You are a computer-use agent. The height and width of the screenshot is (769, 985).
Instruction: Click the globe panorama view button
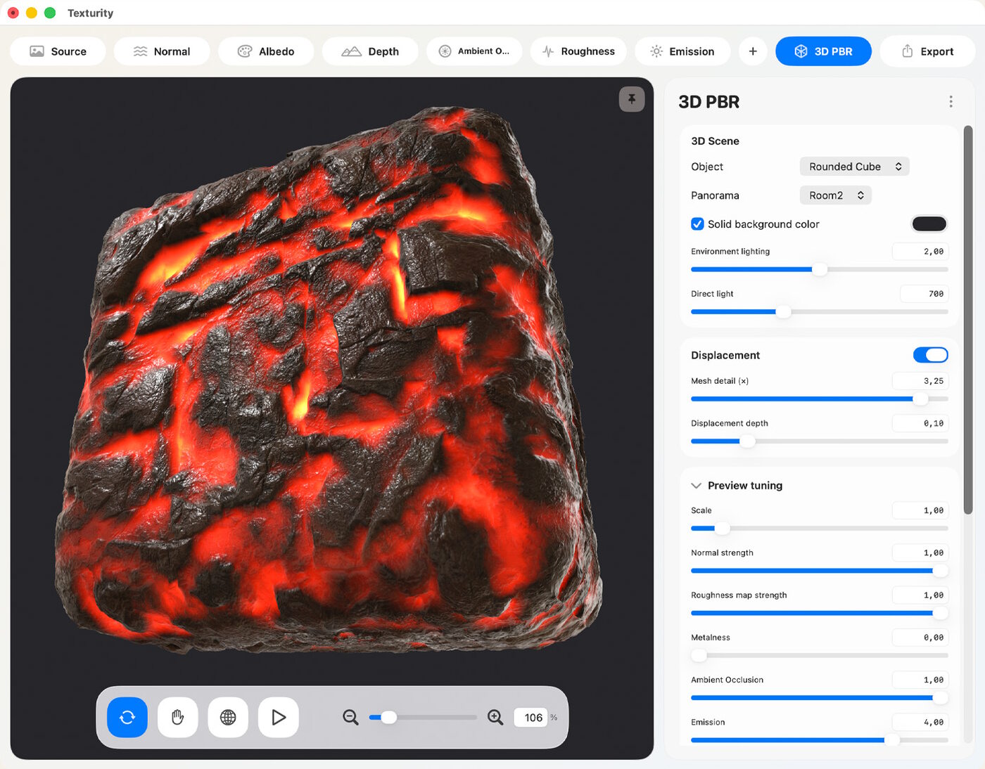click(x=228, y=717)
